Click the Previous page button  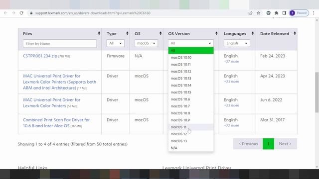[248, 144]
